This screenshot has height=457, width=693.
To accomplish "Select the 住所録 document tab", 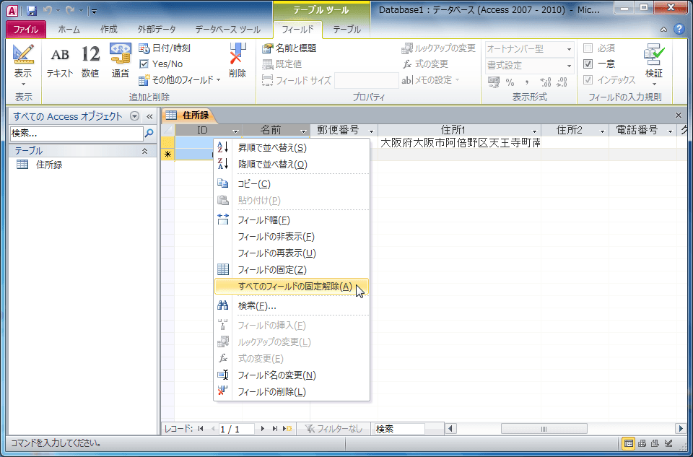I will click(190, 116).
